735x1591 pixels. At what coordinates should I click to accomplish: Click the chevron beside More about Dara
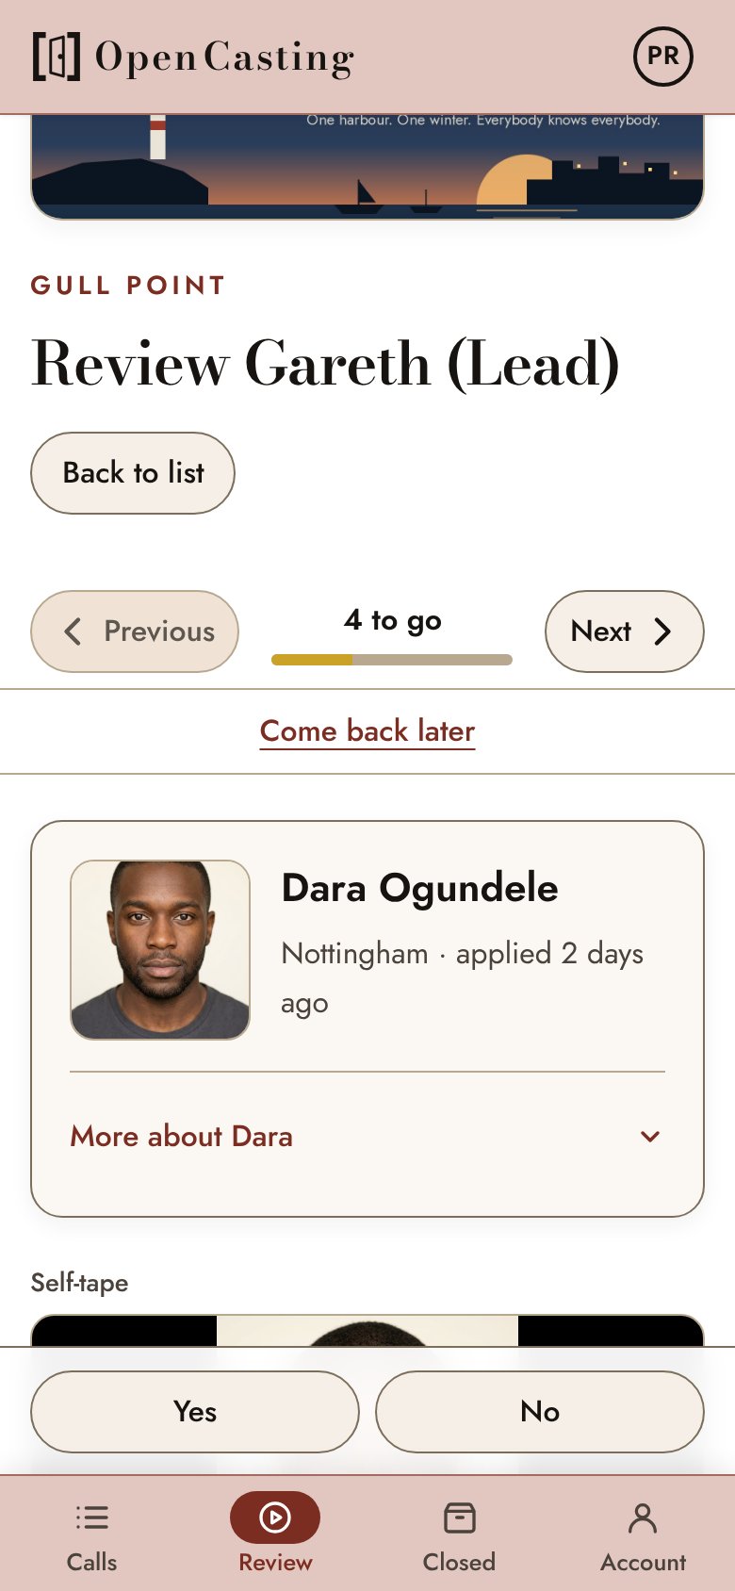click(x=650, y=1137)
